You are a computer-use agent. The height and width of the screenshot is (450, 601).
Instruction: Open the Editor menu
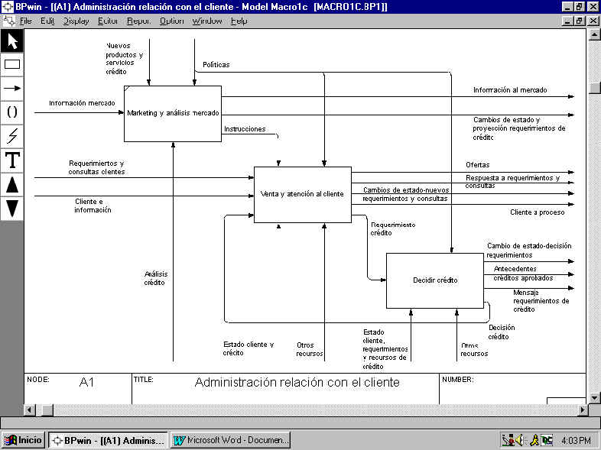[108, 21]
